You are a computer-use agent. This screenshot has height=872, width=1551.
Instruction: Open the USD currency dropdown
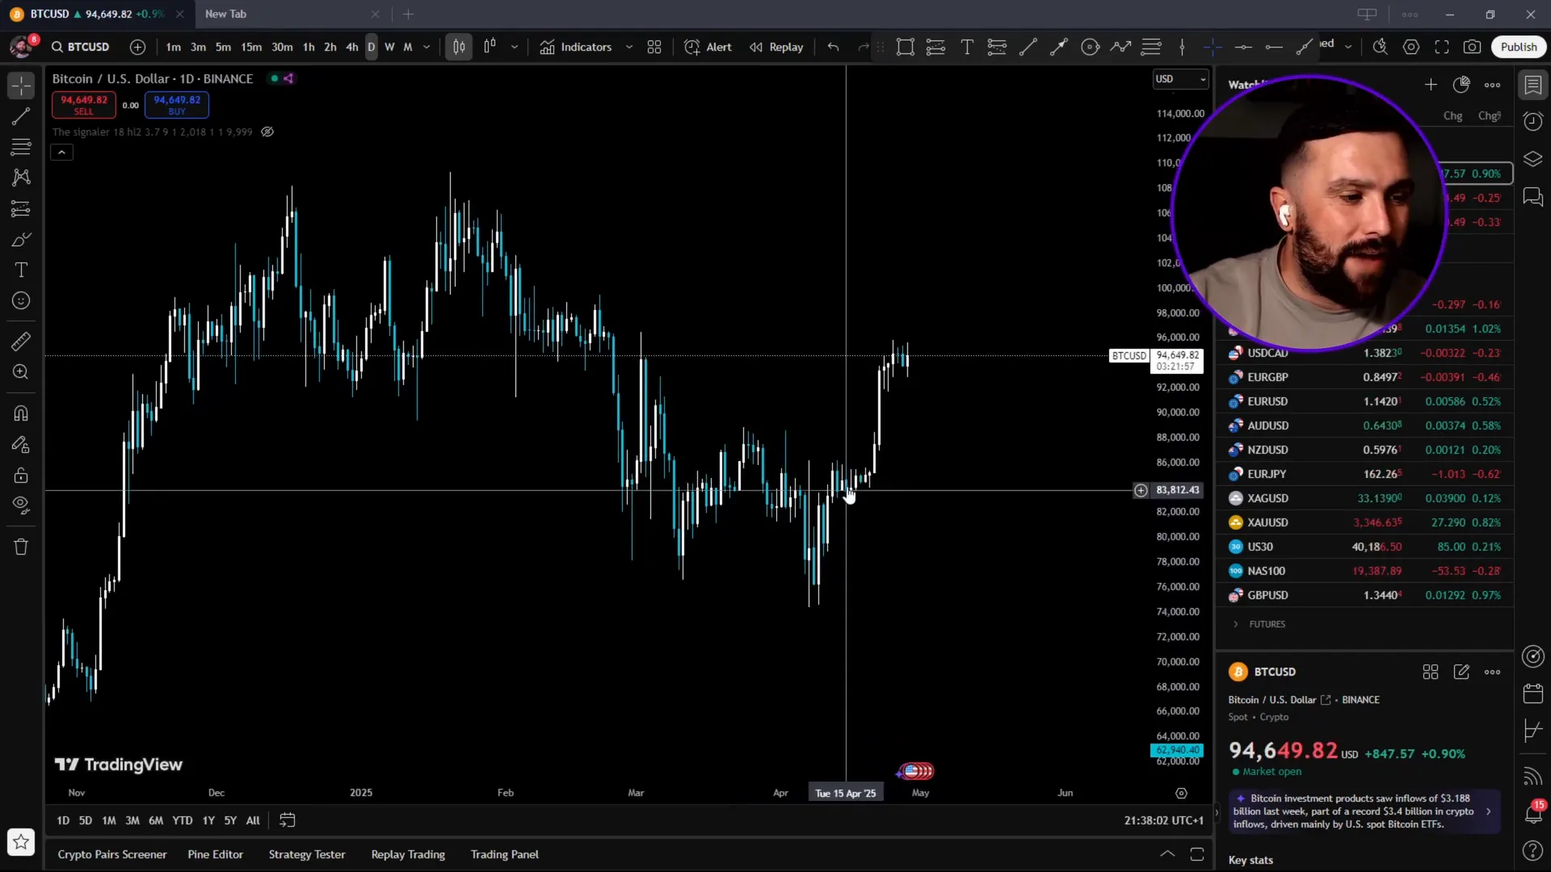(1180, 78)
